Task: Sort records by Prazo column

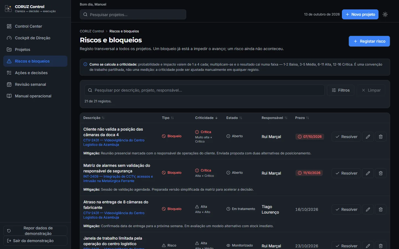Action: [302, 118]
